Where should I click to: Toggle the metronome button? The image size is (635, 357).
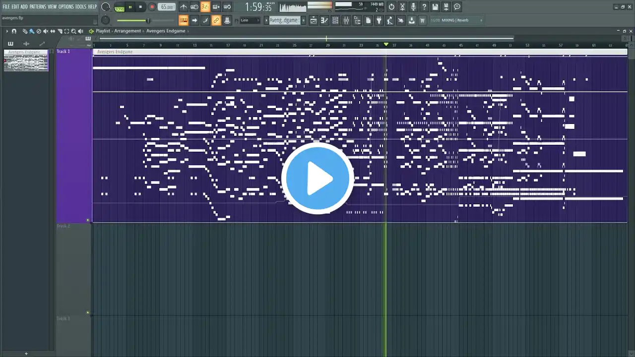(183, 7)
